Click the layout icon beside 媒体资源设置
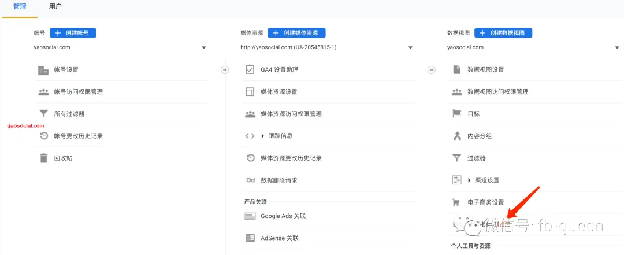Viewport: 624px width, 255px height. (250, 92)
